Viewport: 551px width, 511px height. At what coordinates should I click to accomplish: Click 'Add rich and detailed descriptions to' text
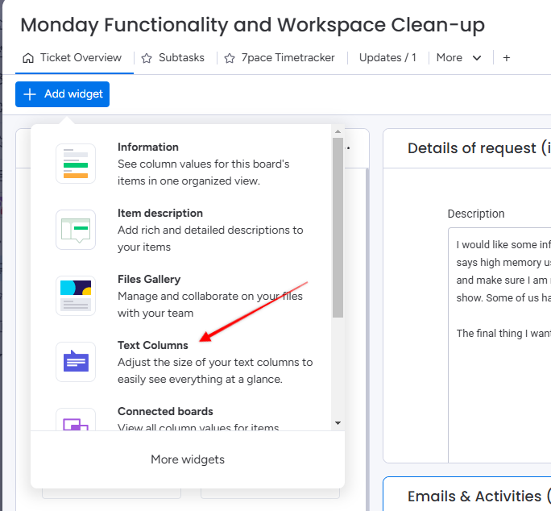210,230
